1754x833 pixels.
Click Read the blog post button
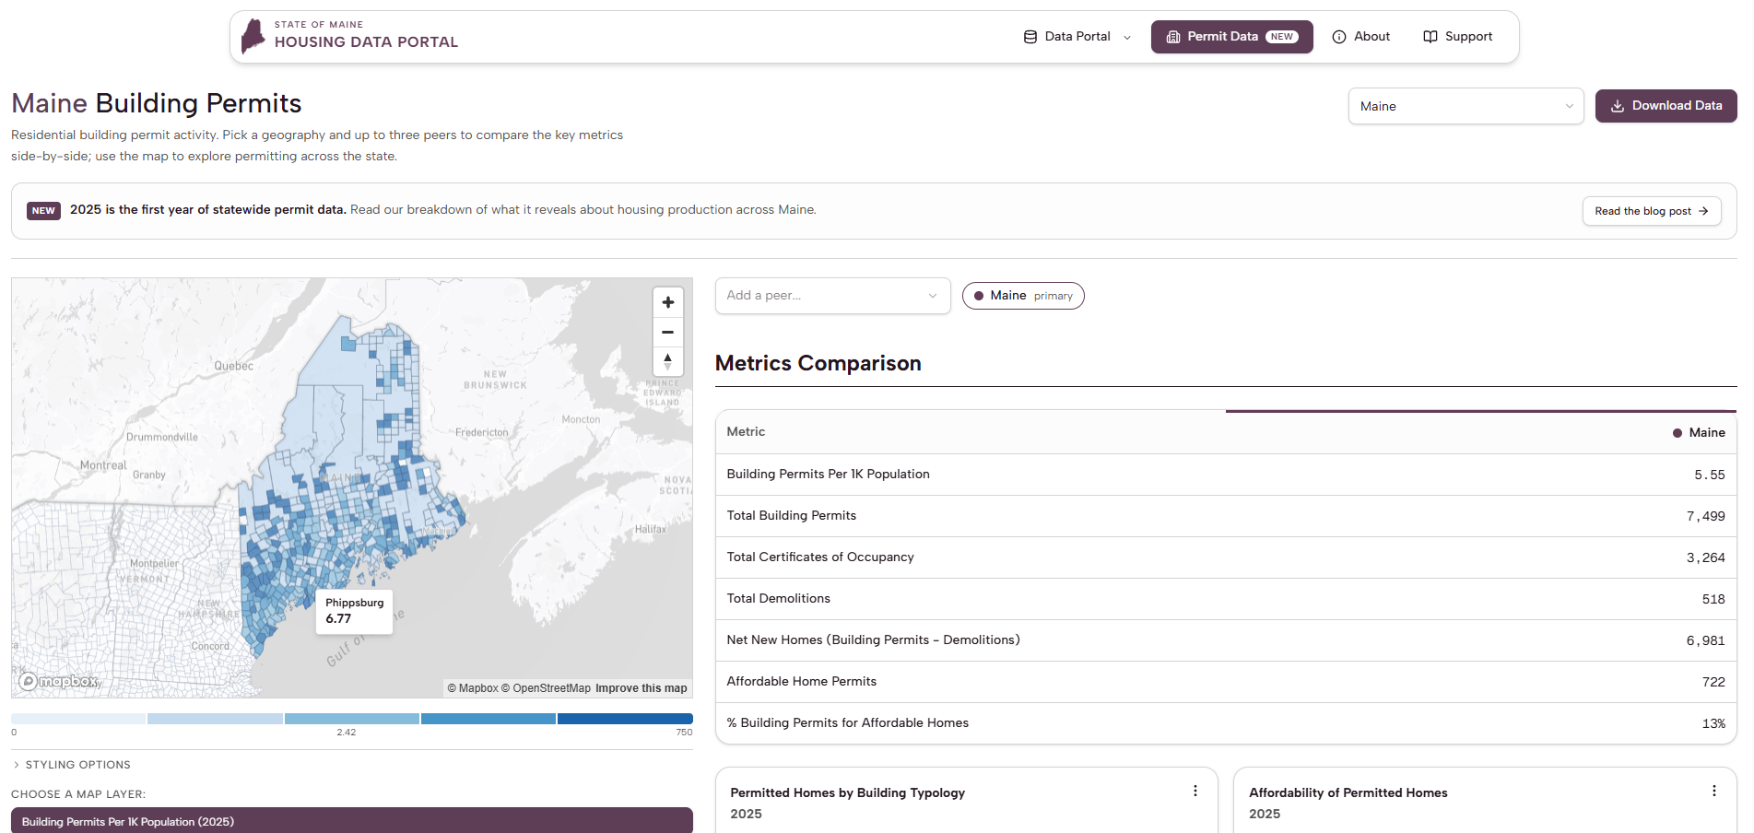pos(1652,211)
